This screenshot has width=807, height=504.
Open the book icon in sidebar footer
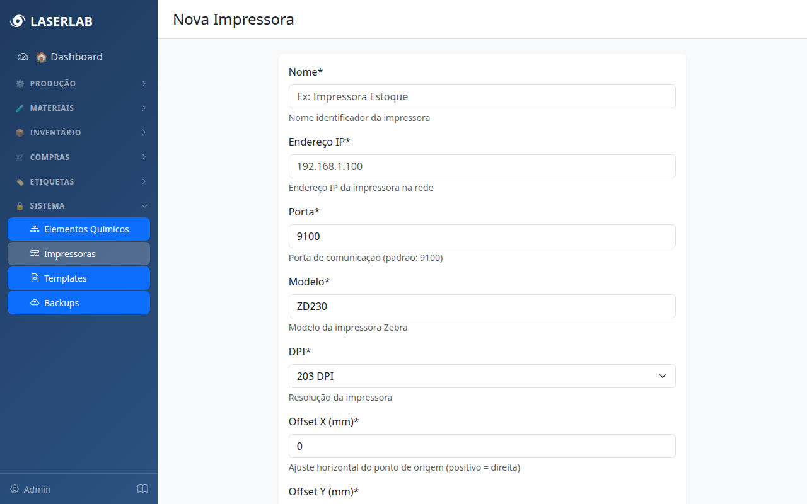click(142, 489)
